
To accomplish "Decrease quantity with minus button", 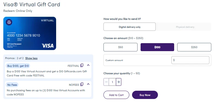I will point(106,82).
